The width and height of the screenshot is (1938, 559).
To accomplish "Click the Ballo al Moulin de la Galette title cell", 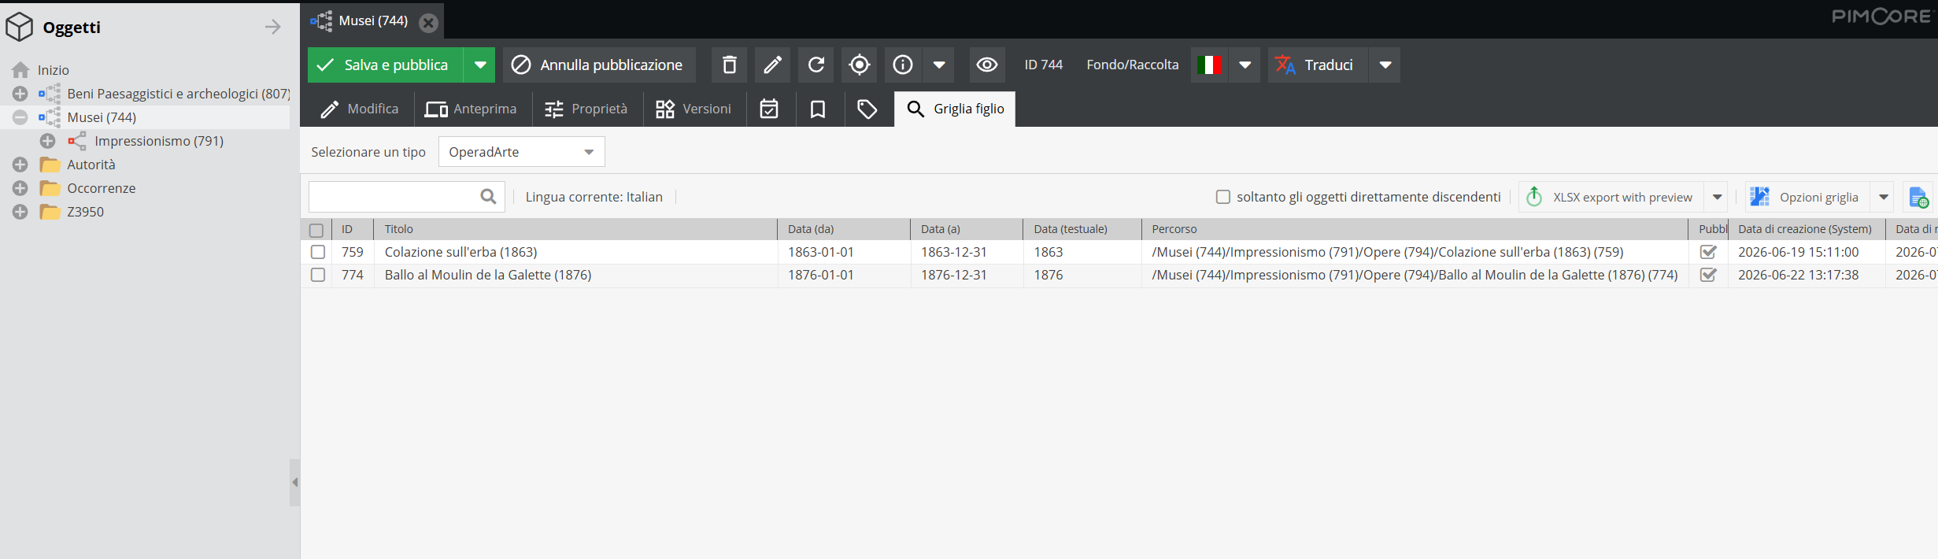I will pos(575,275).
